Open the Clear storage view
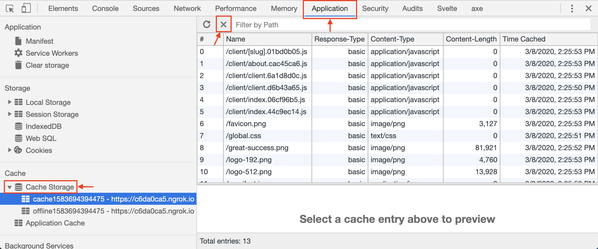This screenshot has width=598, height=249. pyautogui.click(x=47, y=65)
